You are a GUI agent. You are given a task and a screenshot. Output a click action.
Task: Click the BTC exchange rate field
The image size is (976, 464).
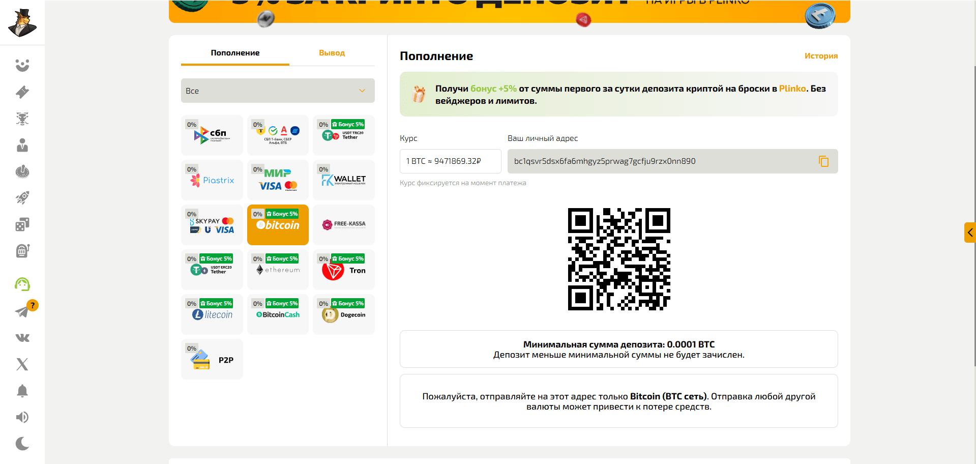click(451, 161)
